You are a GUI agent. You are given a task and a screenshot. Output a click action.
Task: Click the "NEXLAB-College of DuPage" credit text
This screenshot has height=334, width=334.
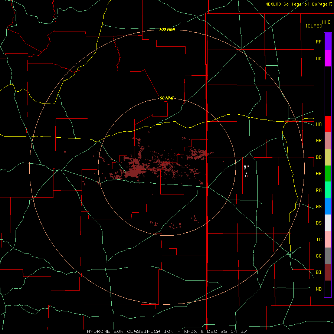tap(296, 4)
